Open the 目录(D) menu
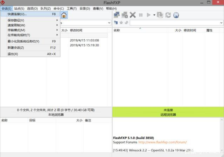 (x=85, y=9)
